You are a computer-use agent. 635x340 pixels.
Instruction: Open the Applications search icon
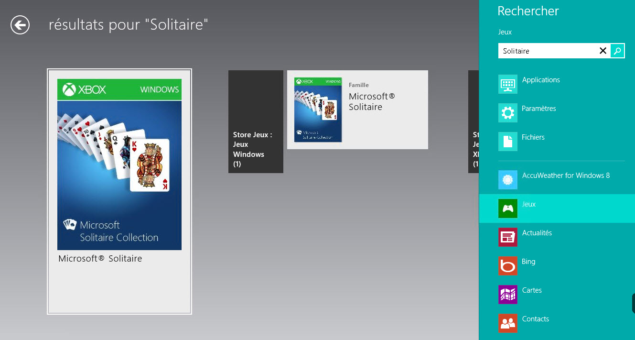point(508,84)
